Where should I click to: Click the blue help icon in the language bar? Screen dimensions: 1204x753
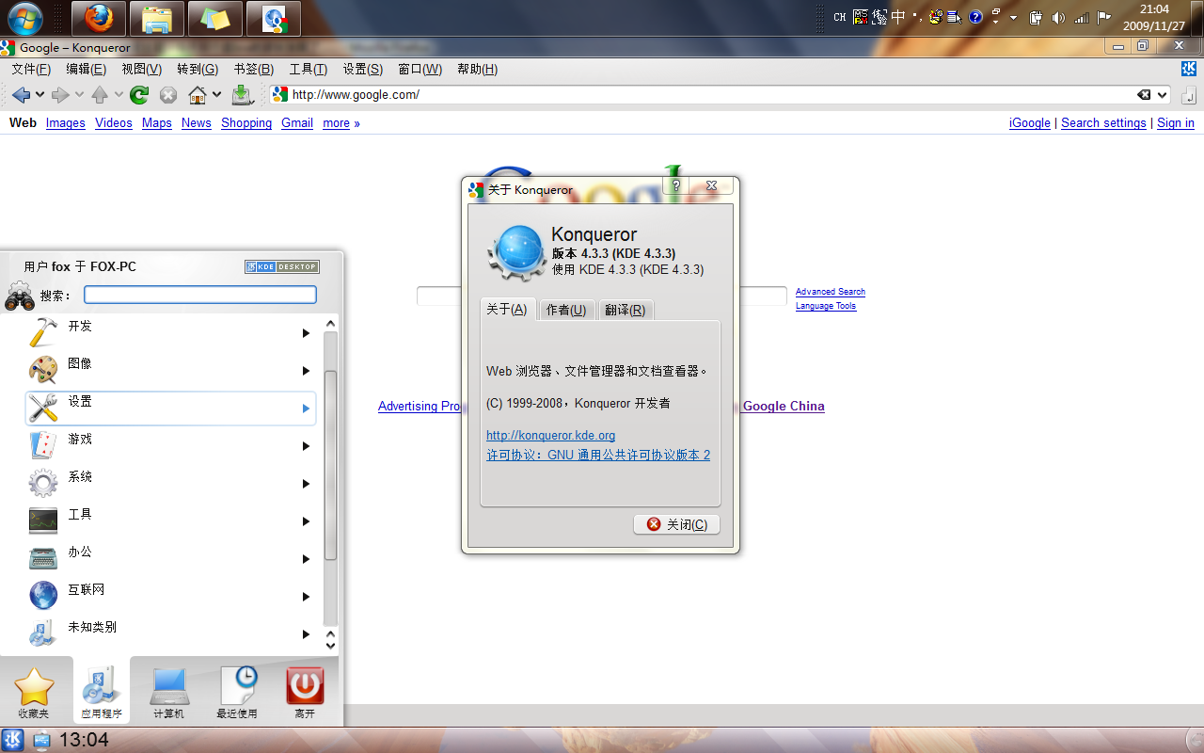pyautogui.click(x=976, y=17)
